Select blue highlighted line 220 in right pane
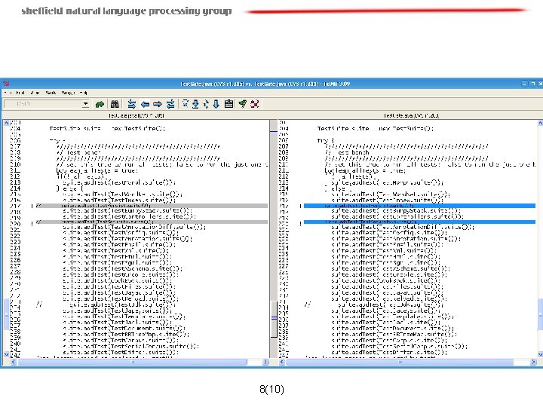543x407 pixels. [x=420, y=222]
